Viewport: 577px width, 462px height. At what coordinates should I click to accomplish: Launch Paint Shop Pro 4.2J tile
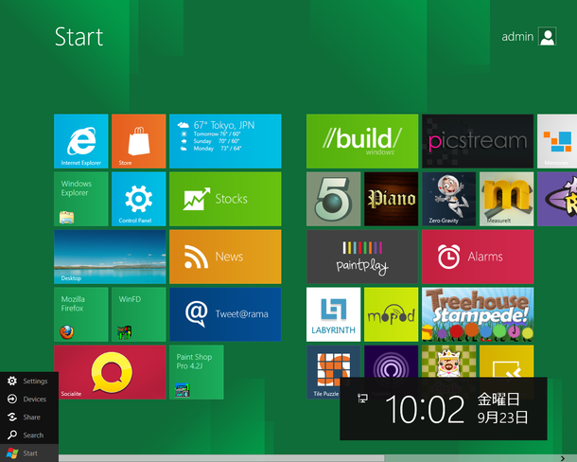tap(197, 372)
